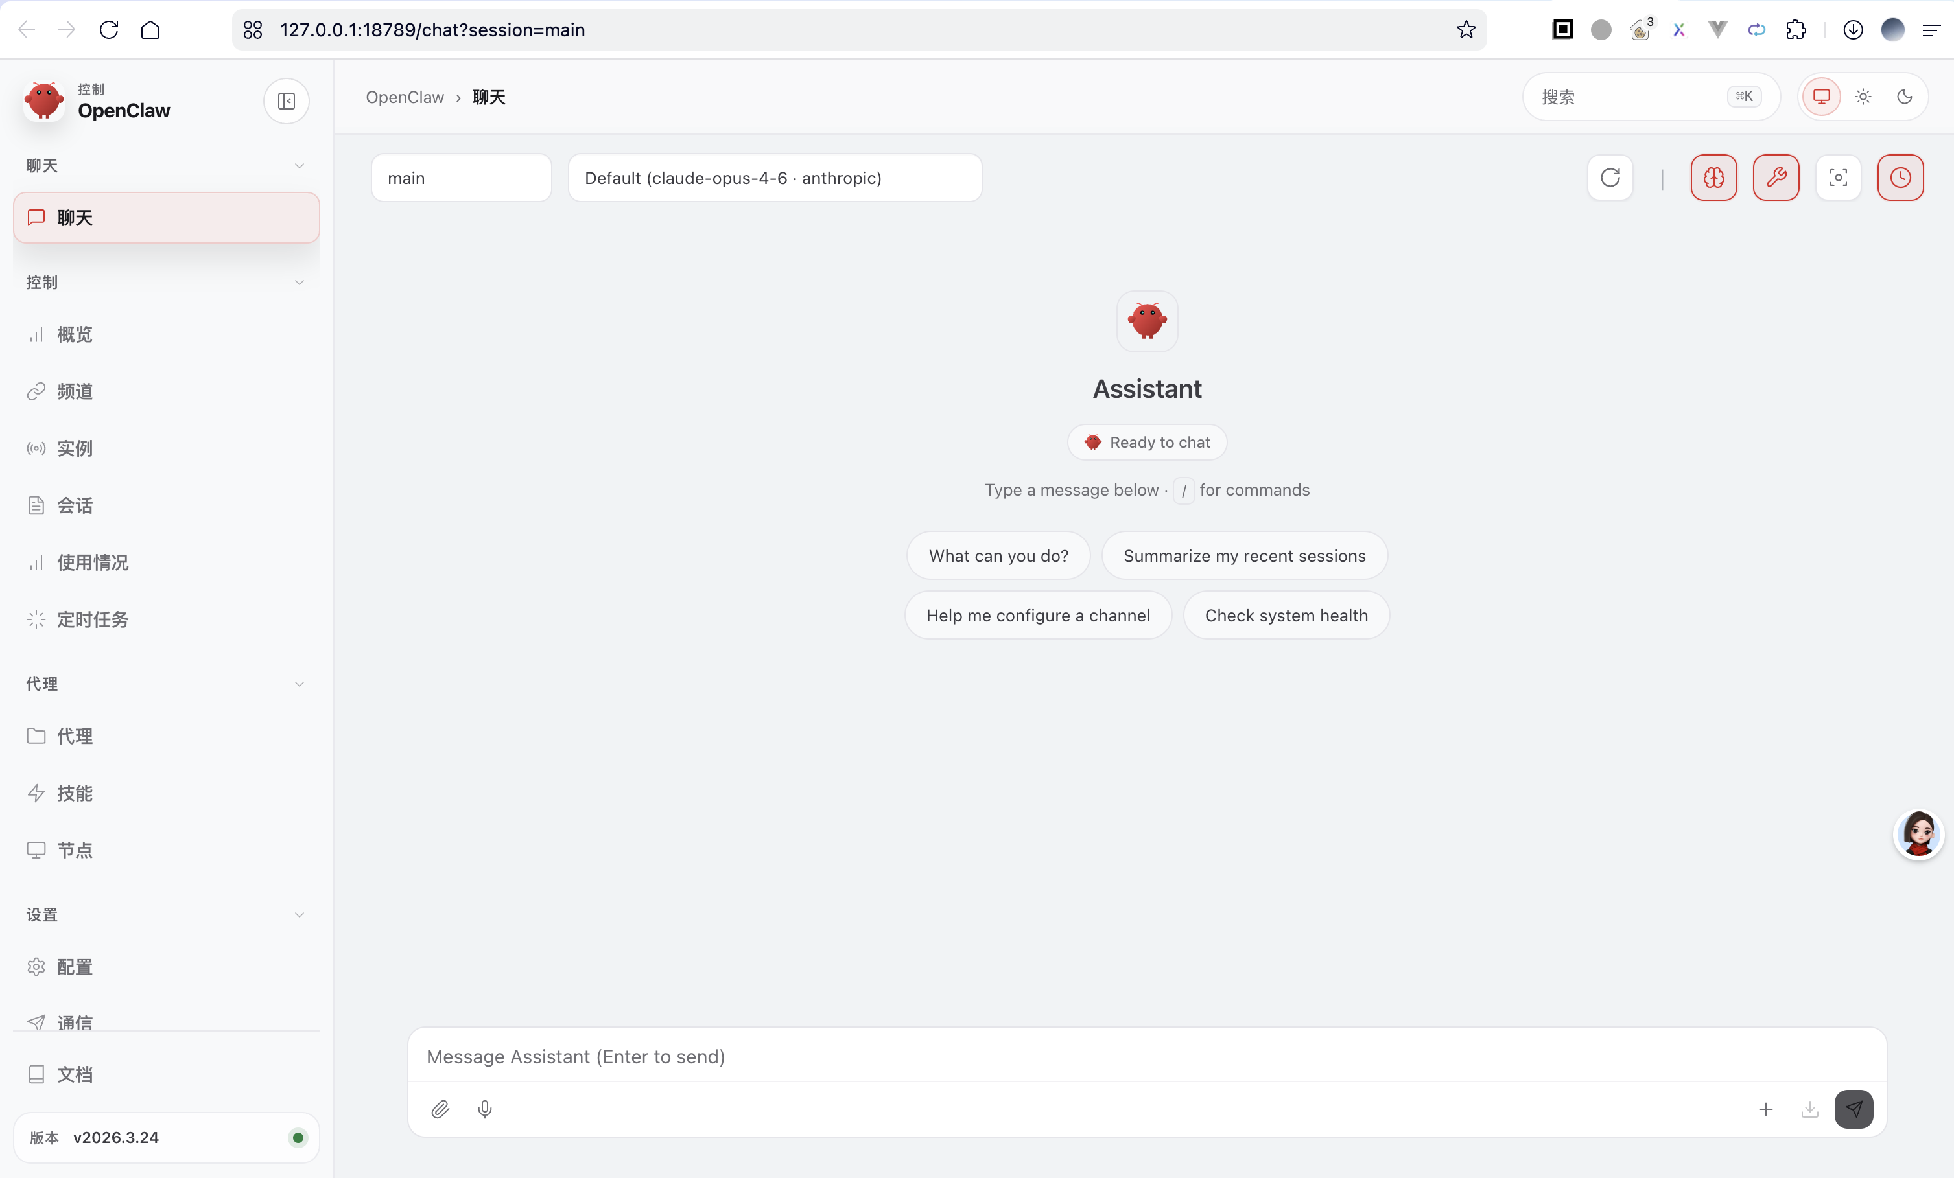
Task: Switch to dark theme moon icon
Action: click(1904, 97)
